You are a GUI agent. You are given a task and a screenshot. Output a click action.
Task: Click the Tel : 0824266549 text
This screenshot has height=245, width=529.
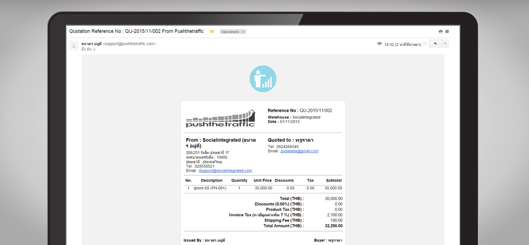pos(283,147)
